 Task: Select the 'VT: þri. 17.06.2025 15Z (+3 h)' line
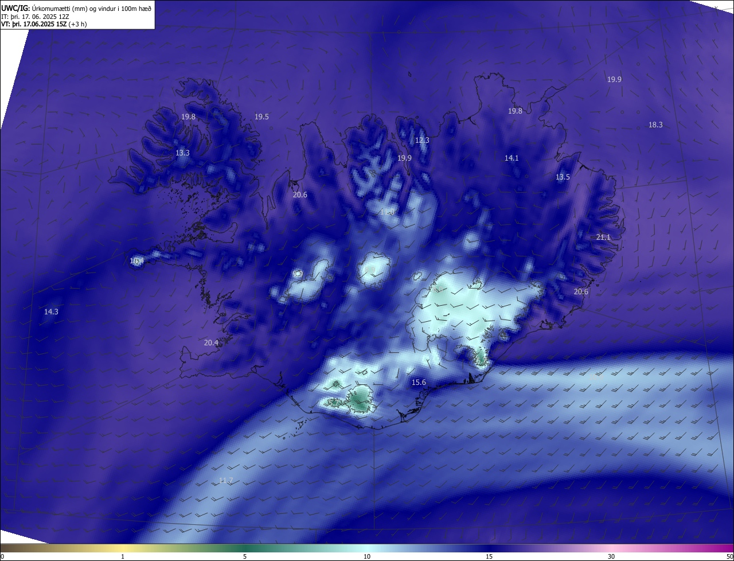tap(44, 24)
